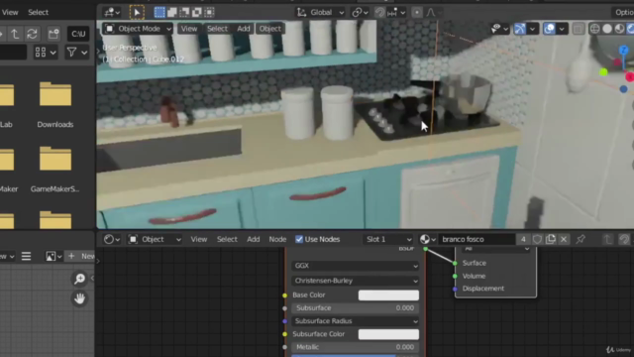Open the Object Mode dropdown
The height and width of the screenshot is (357, 634).
pyautogui.click(x=138, y=29)
